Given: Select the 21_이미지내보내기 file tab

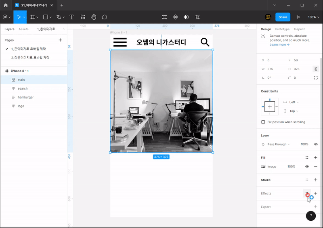Looking at the screenshot, I should point(34,5).
